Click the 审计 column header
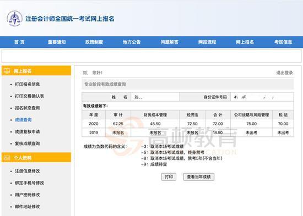This screenshot has width=303, height=216. click(x=118, y=115)
